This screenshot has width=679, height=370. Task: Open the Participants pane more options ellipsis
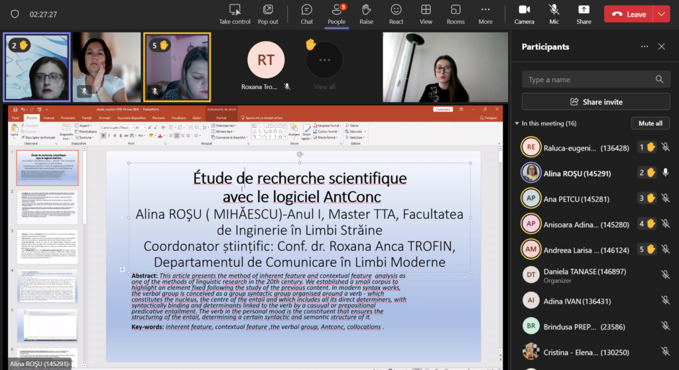coord(644,47)
